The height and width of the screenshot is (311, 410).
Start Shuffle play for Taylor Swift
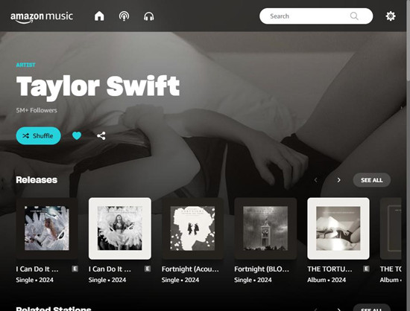[39, 135]
